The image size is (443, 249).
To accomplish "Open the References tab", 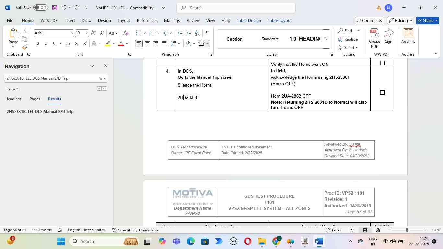I will pyautogui.click(x=147, y=20).
